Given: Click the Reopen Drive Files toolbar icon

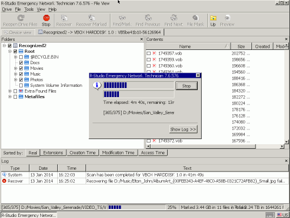Looking at the screenshot, I should tap(21, 18).
